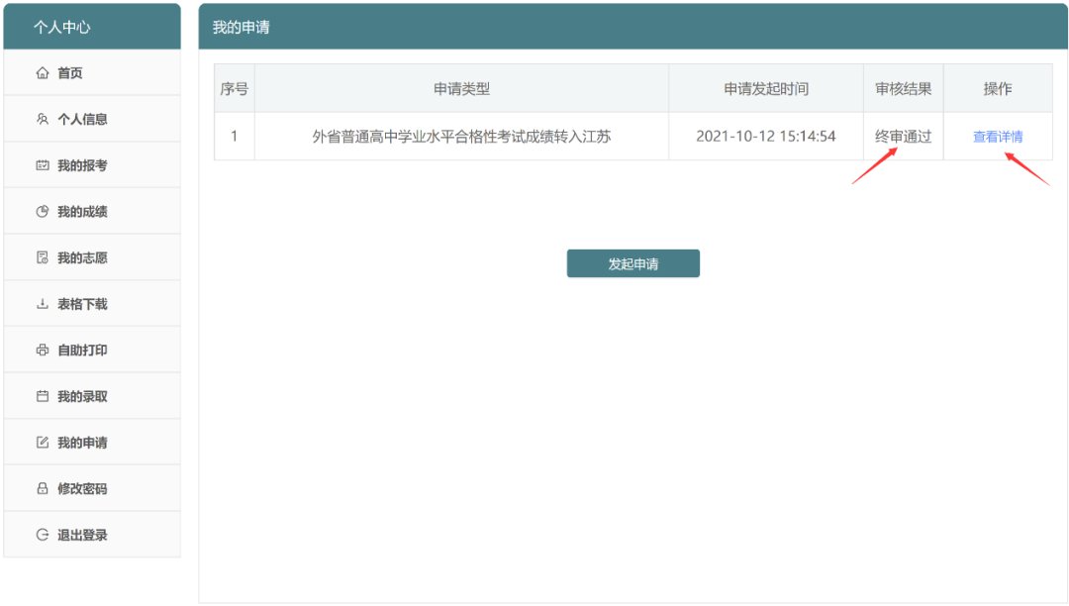
Task: Click the calendar icon for 我的报考
Action: [42, 165]
